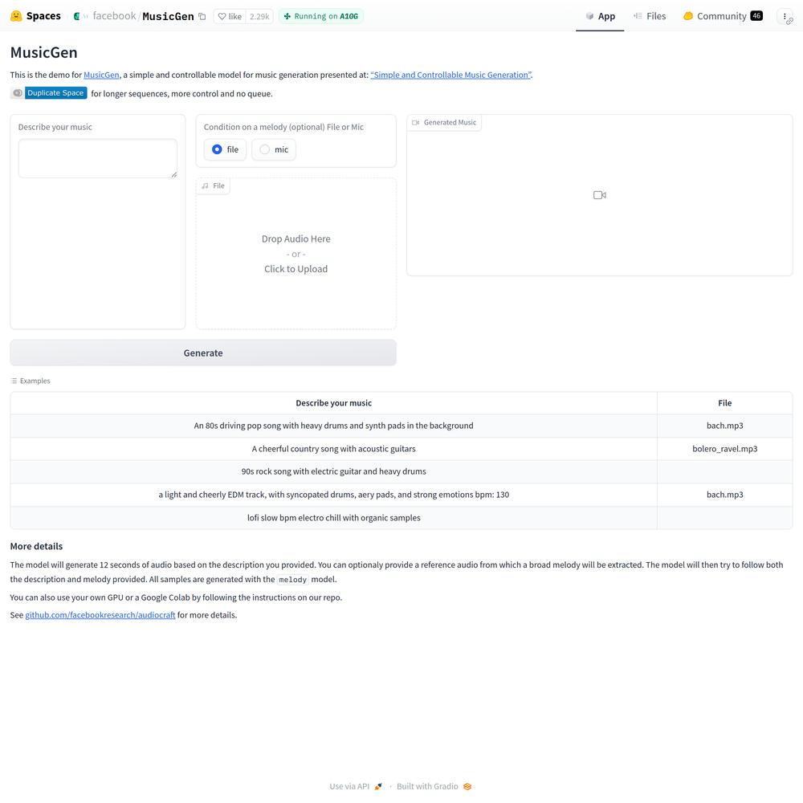Focus the Describe your music text box
Viewport: 803px width, 803px height.
click(98, 158)
